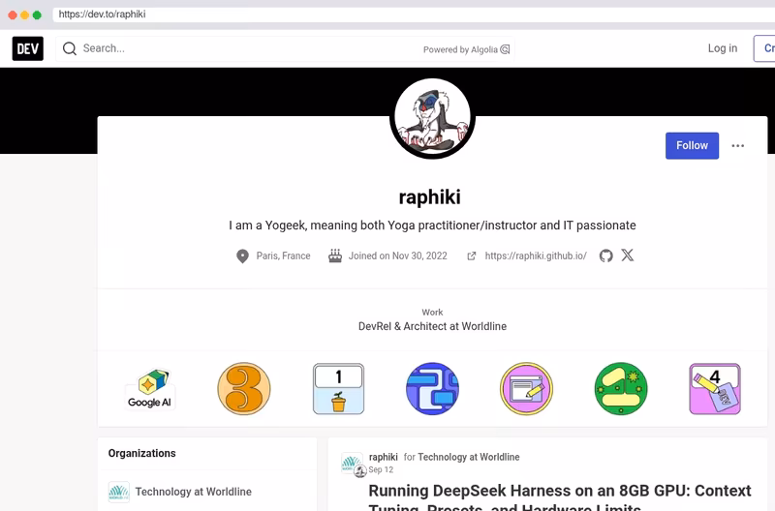This screenshot has width=775, height=511.
Task: Open https://raphiki.github.io/ website link
Action: 536,255
